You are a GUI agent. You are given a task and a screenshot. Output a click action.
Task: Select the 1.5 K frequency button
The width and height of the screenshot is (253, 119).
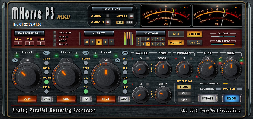[86, 72]
